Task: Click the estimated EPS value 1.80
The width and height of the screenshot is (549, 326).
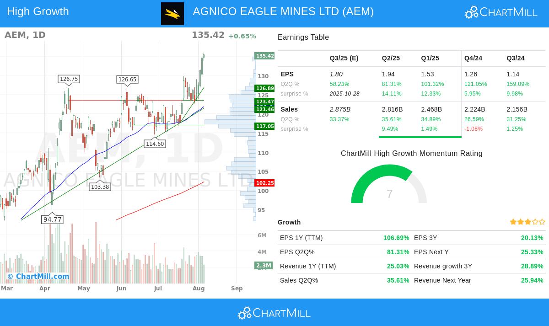Action: click(x=336, y=74)
